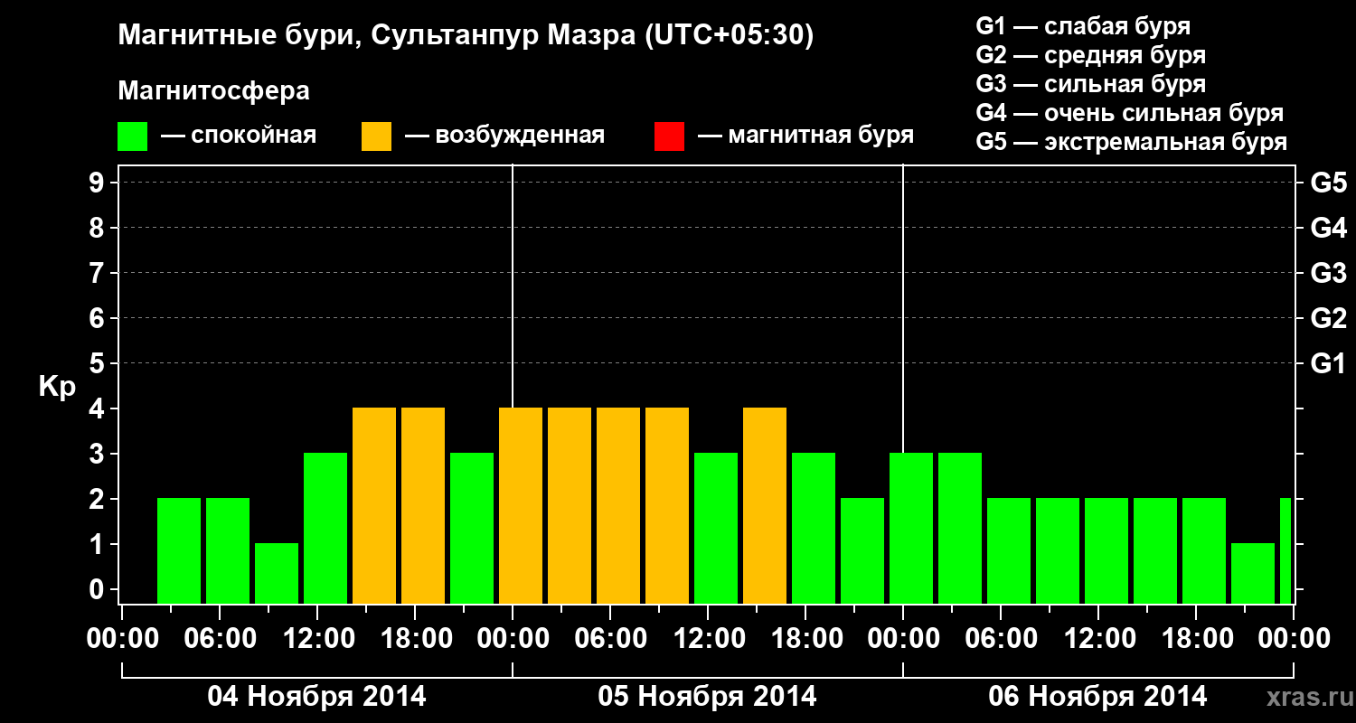The width and height of the screenshot is (1356, 723).
Task: Click the '06 Ноября 2014' date label
Action: pyautogui.click(x=1097, y=696)
